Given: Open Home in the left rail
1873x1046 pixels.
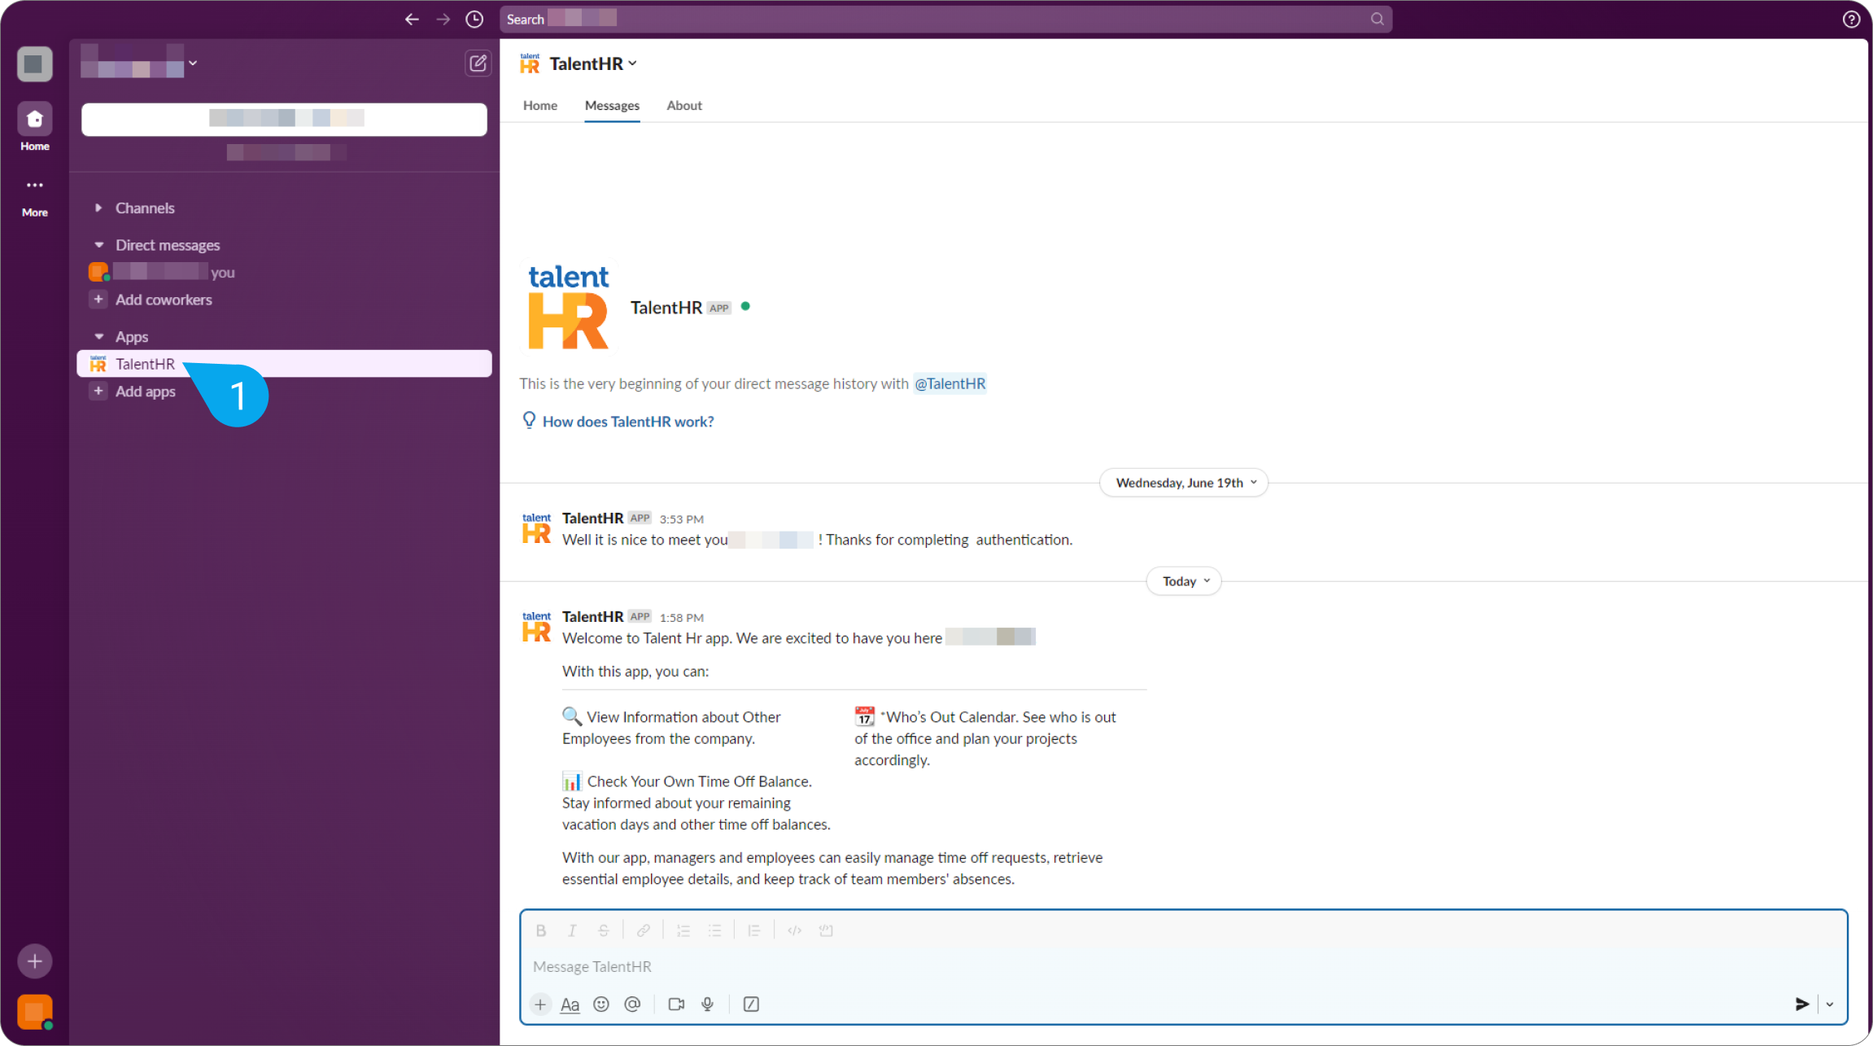Looking at the screenshot, I should pyautogui.click(x=34, y=127).
